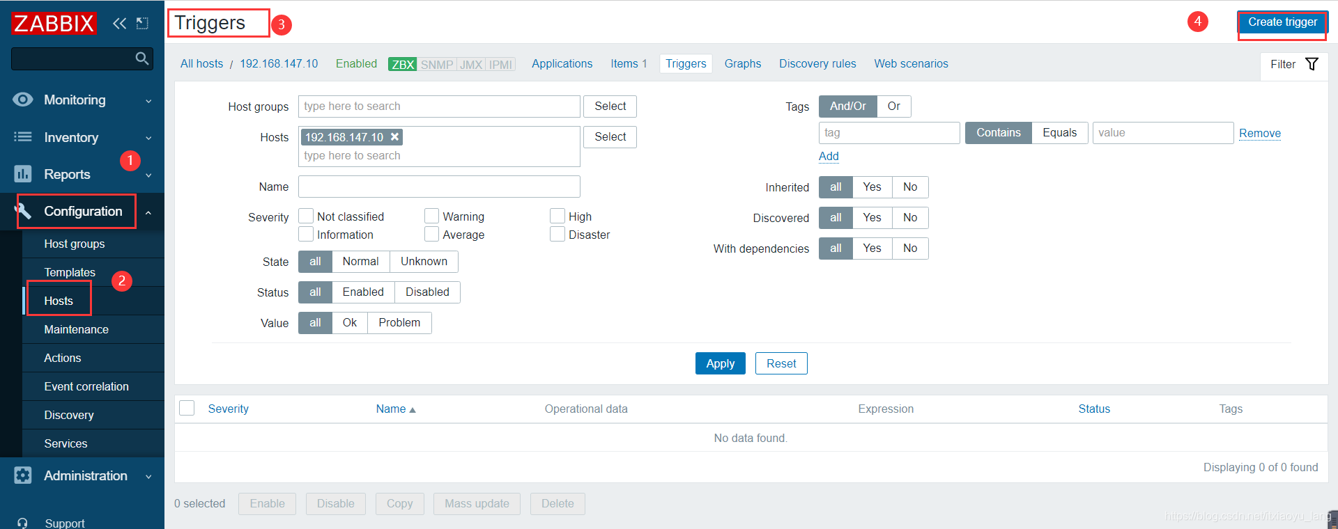Click the Create trigger button

point(1282,22)
